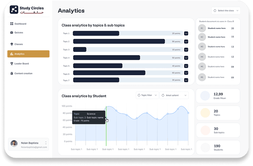Click the Analytics bar chart icon
Image resolution: width=253 pixels, height=166 pixels.
[12, 54]
